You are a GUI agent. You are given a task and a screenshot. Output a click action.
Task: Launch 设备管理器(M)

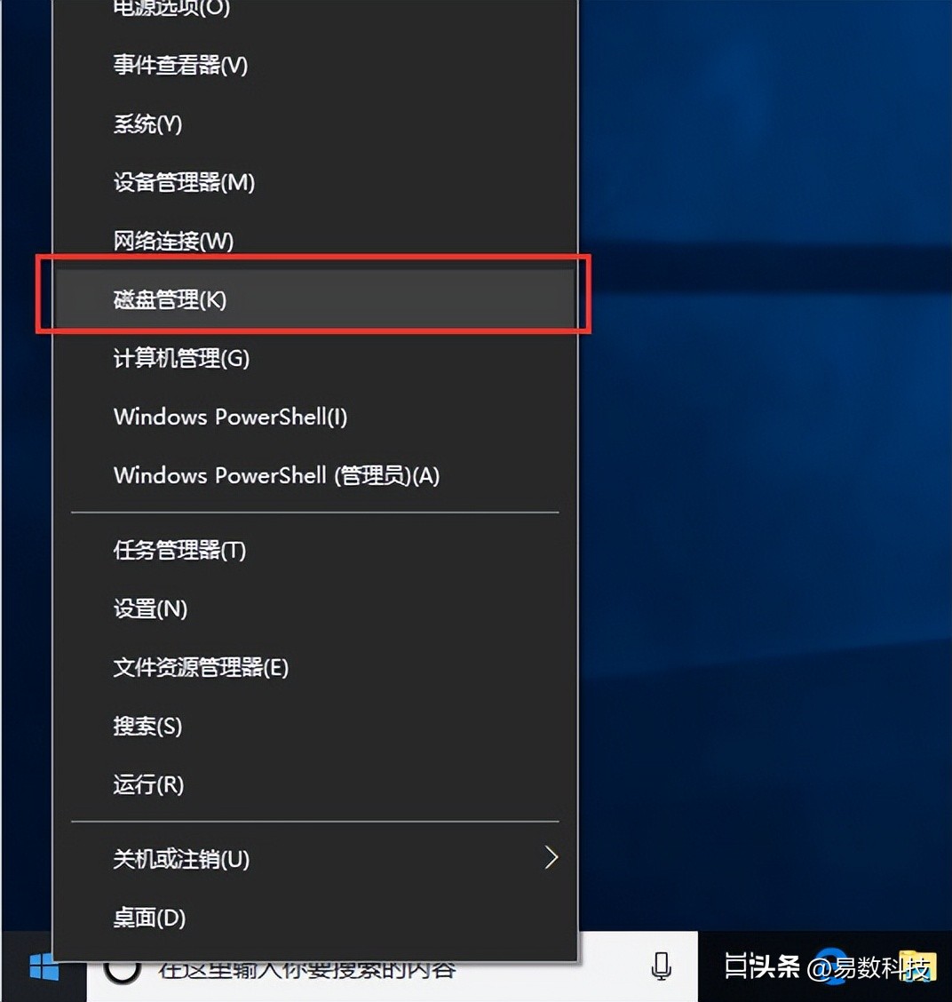tap(184, 182)
